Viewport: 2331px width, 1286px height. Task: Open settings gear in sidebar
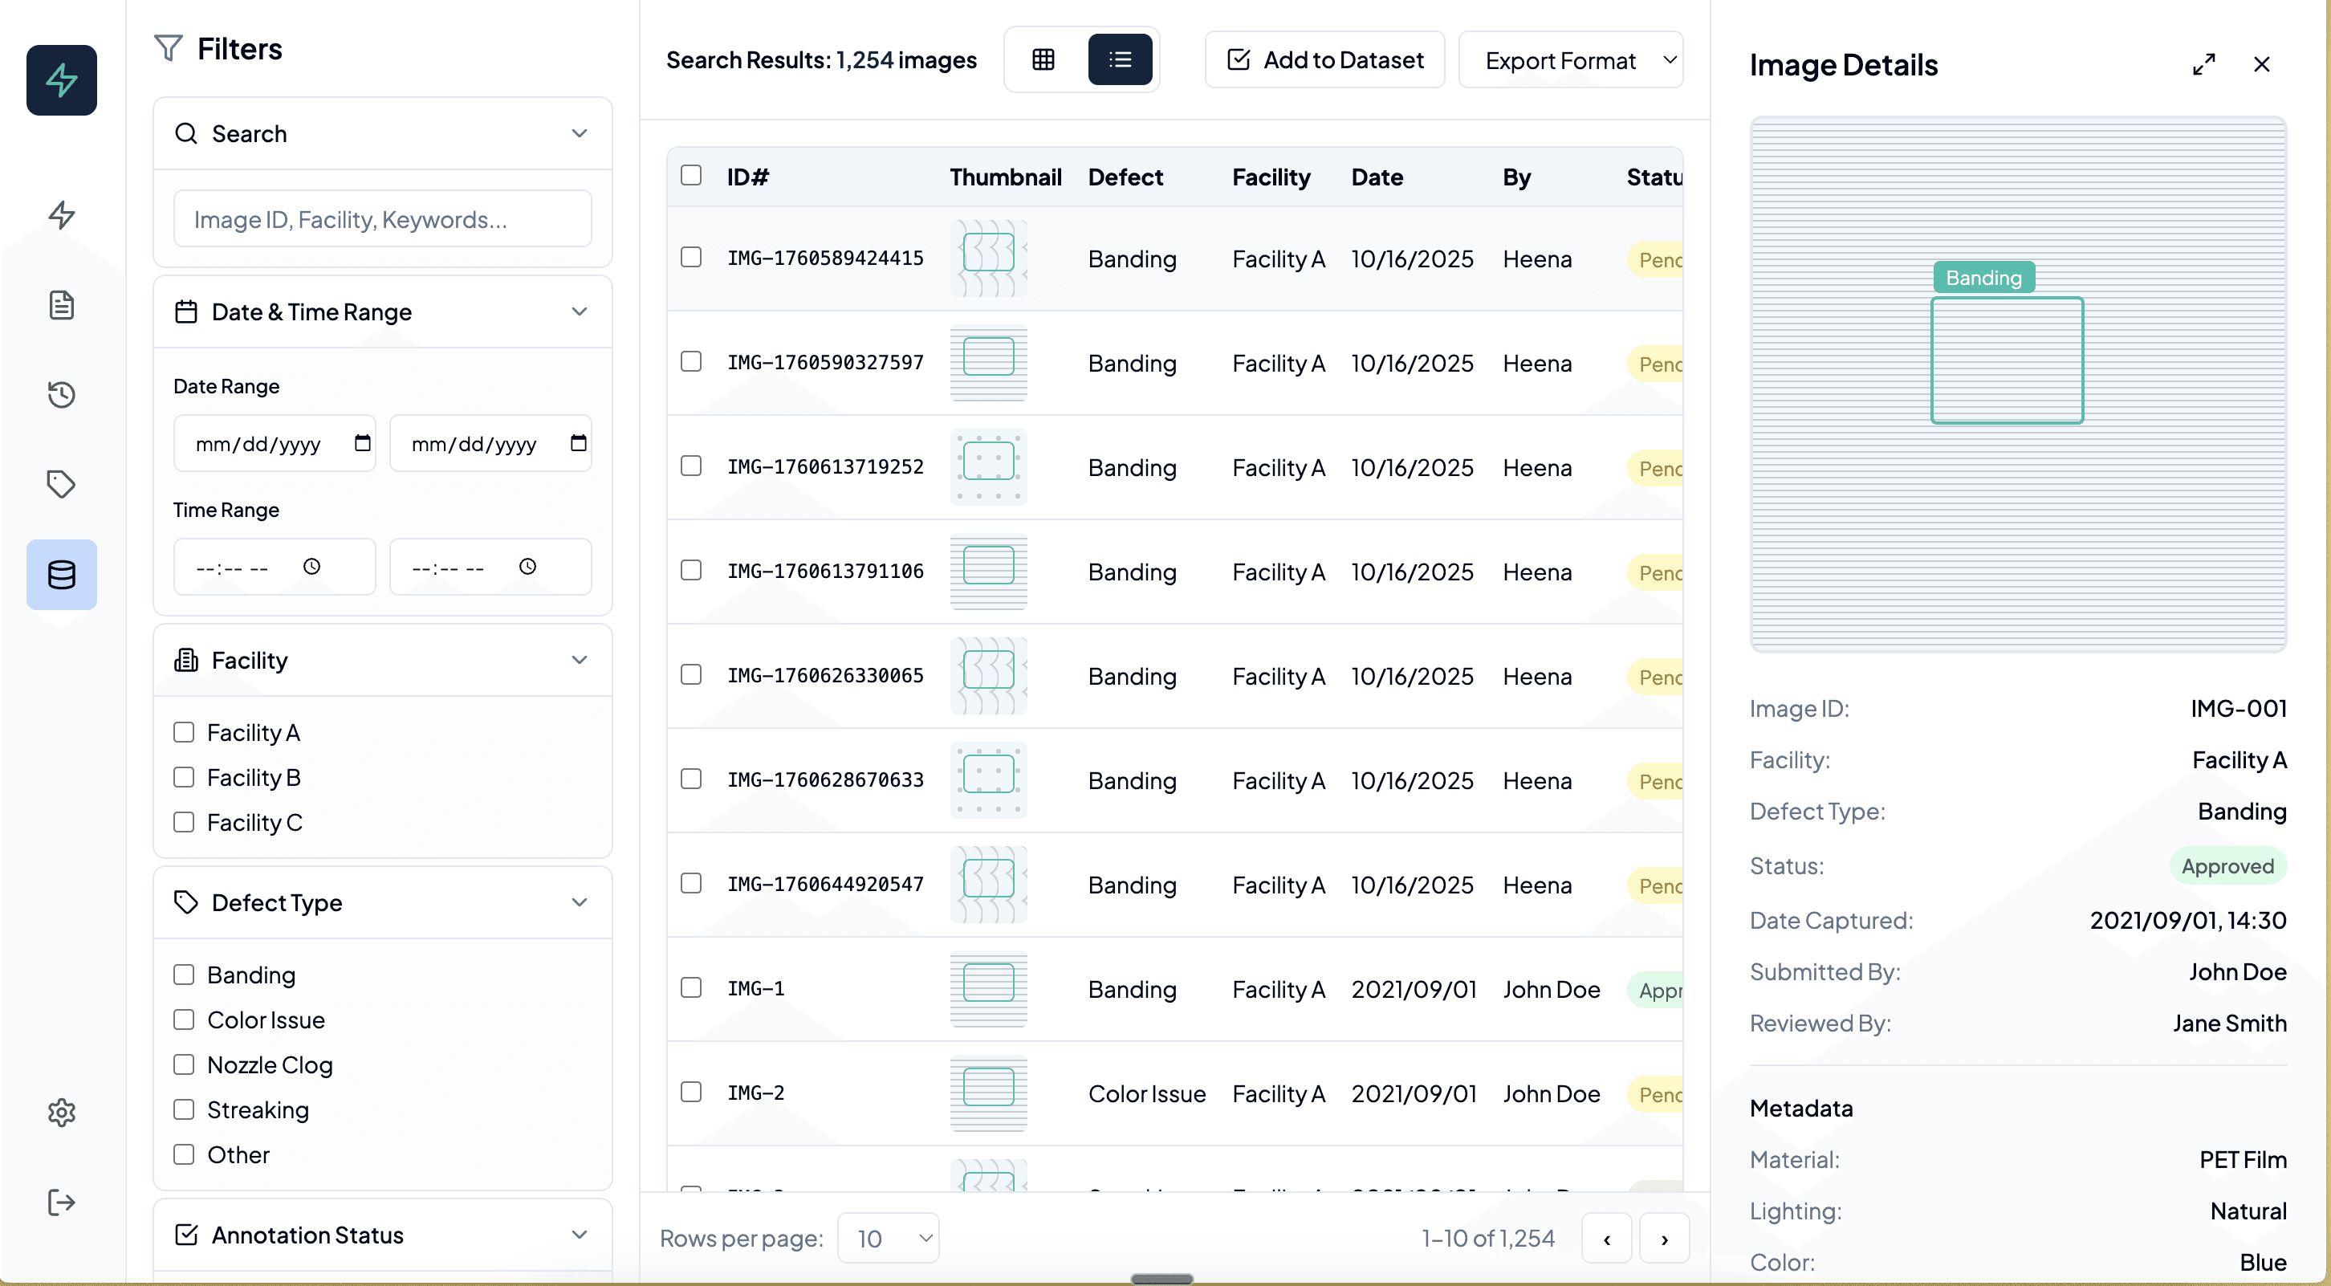62,1113
